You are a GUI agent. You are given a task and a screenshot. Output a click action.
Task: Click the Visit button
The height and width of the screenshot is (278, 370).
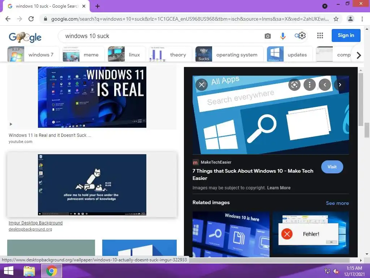point(332,167)
